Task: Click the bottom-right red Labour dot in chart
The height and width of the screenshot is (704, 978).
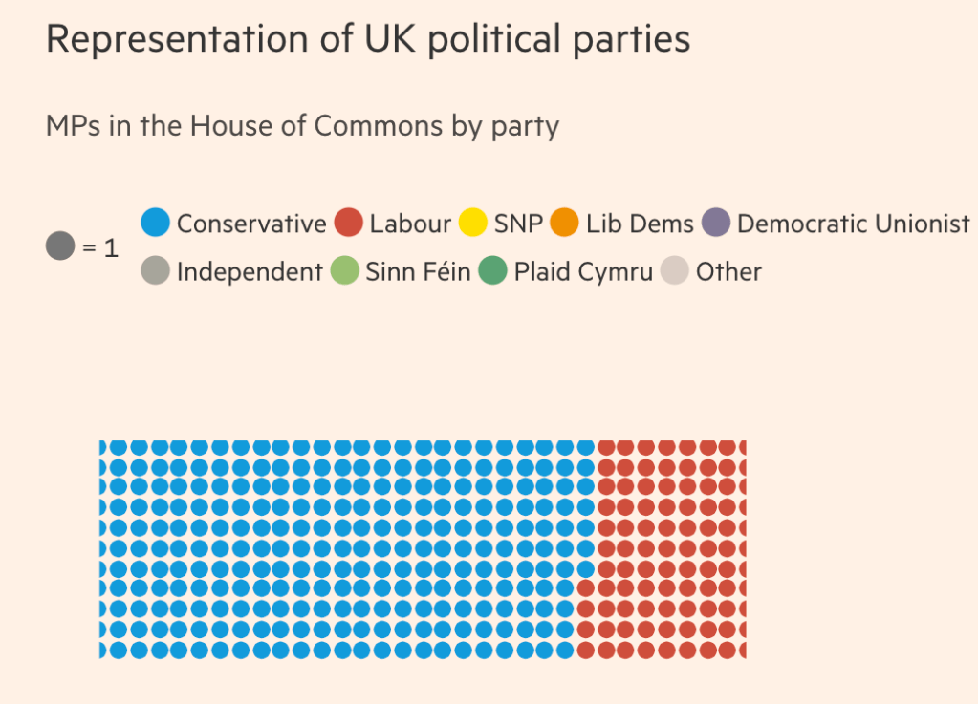Action: pyautogui.click(x=741, y=650)
